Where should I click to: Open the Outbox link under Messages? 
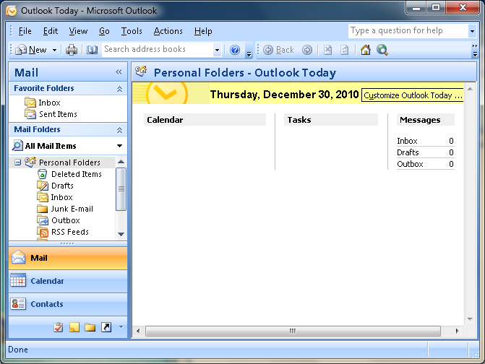[410, 164]
